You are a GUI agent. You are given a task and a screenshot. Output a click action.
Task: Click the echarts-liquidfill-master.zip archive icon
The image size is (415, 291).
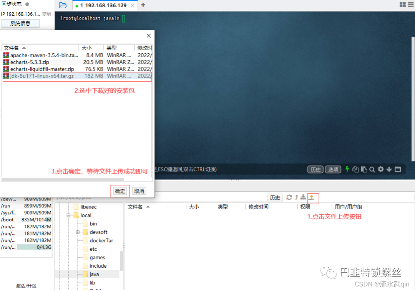tap(5, 69)
